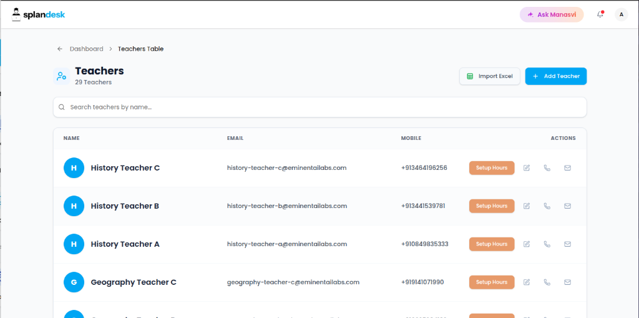Screen dimensions: 639x318
Task: Click email history-teacher-a@eminentailabs.com
Action: [x=287, y=244]
